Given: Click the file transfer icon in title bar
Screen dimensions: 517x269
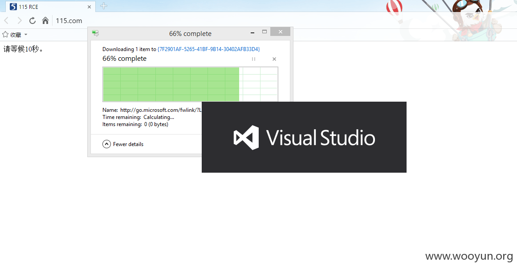Looking at the screenshot, I should click(x=96, y=33).
